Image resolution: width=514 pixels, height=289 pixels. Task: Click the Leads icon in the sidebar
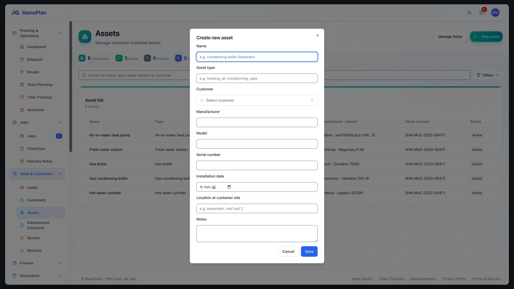pos(22,188)
